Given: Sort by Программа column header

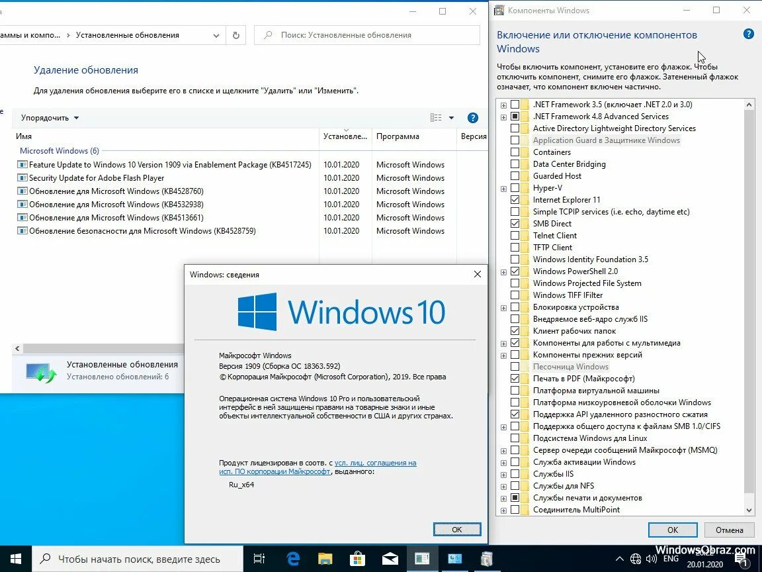Looking at the screenshot, I should 414,136.
